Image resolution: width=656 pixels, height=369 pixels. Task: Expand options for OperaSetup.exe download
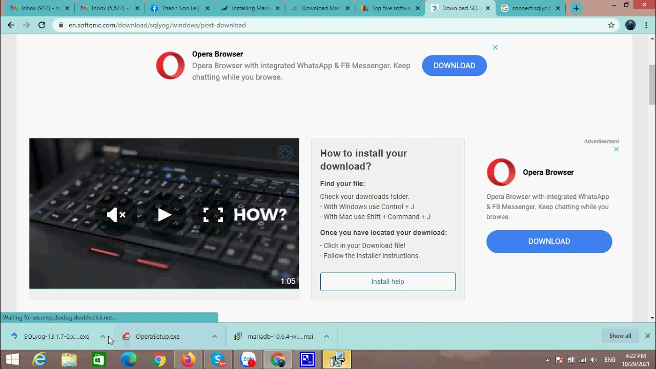tap(214, 337)
